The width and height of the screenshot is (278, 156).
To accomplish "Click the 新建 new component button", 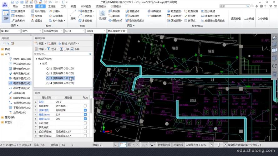I will [40, 43].
